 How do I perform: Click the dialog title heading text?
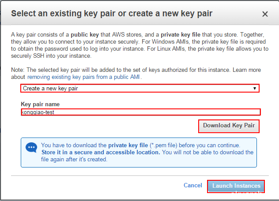(112, 14)
